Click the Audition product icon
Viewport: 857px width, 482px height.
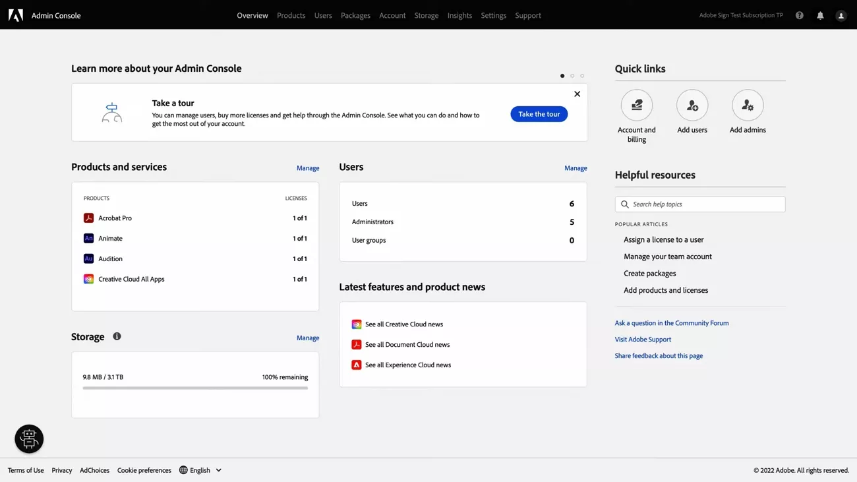88,258
